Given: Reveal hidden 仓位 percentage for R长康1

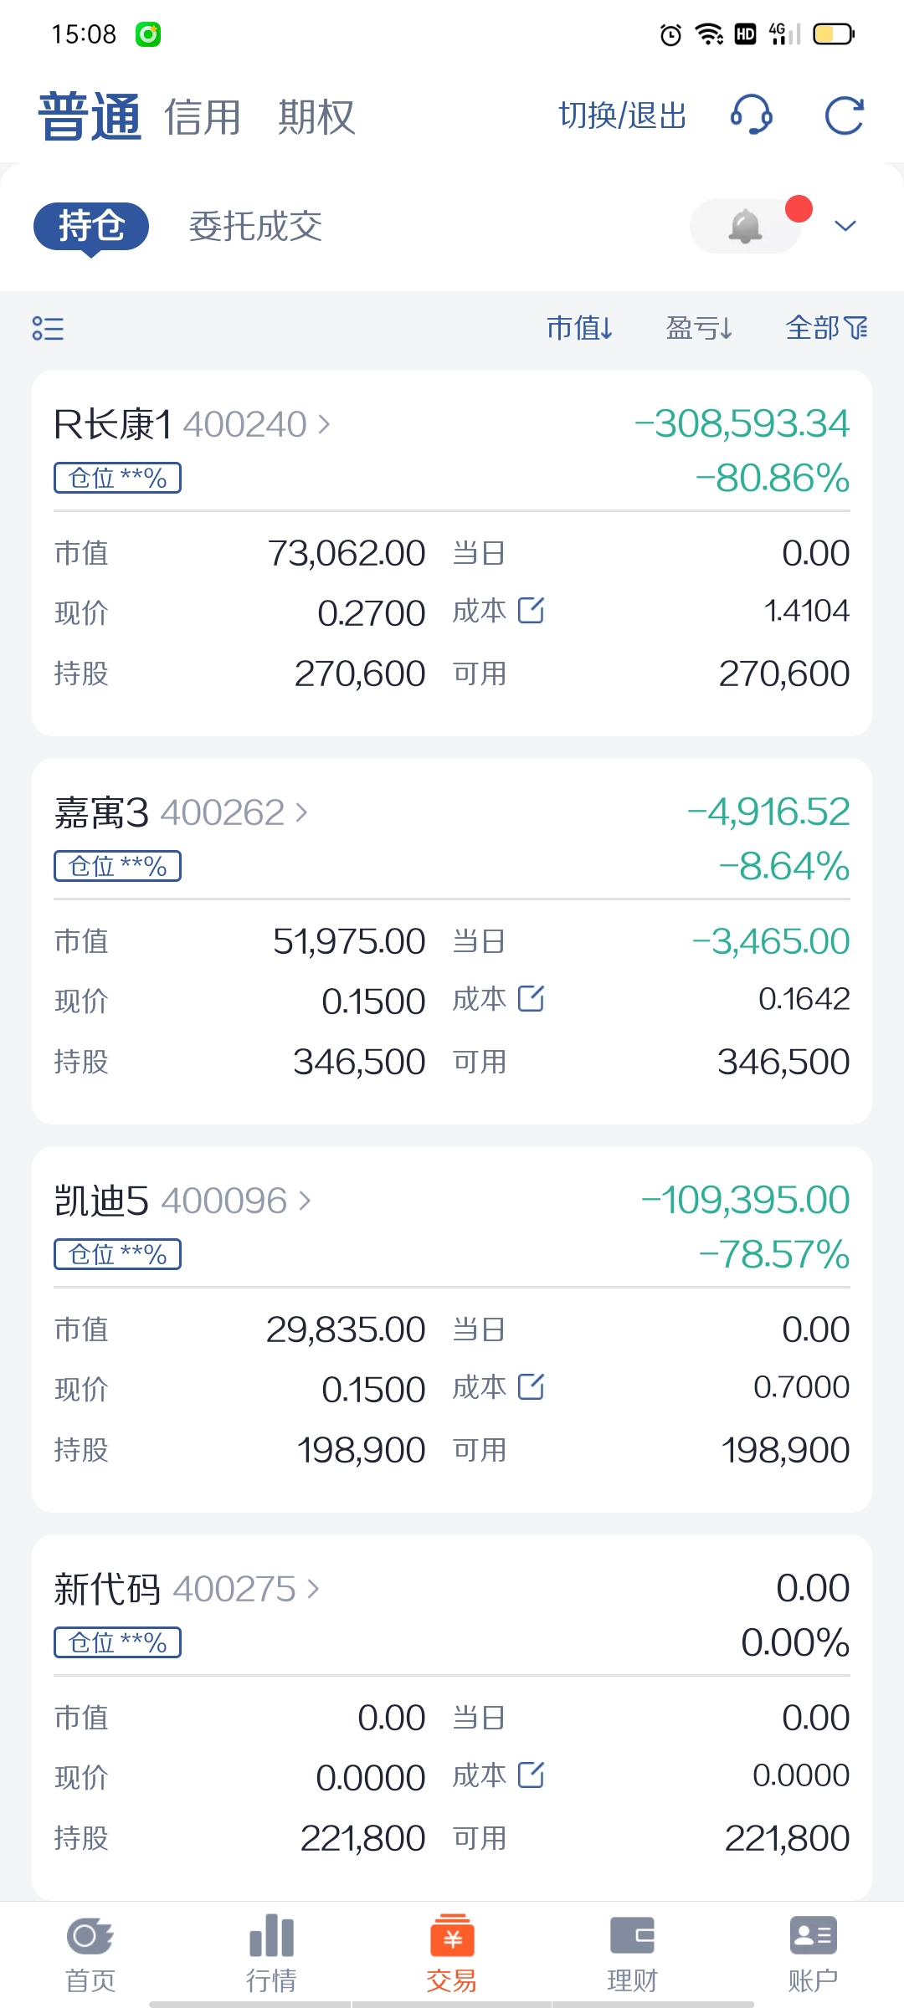Looking at the screenshot, I should 118,478.
